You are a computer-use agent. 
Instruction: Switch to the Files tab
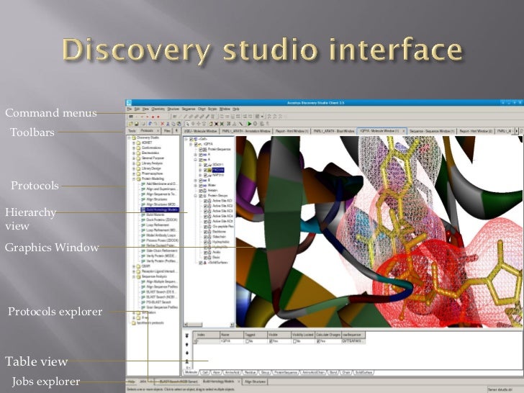click(168, 131)
